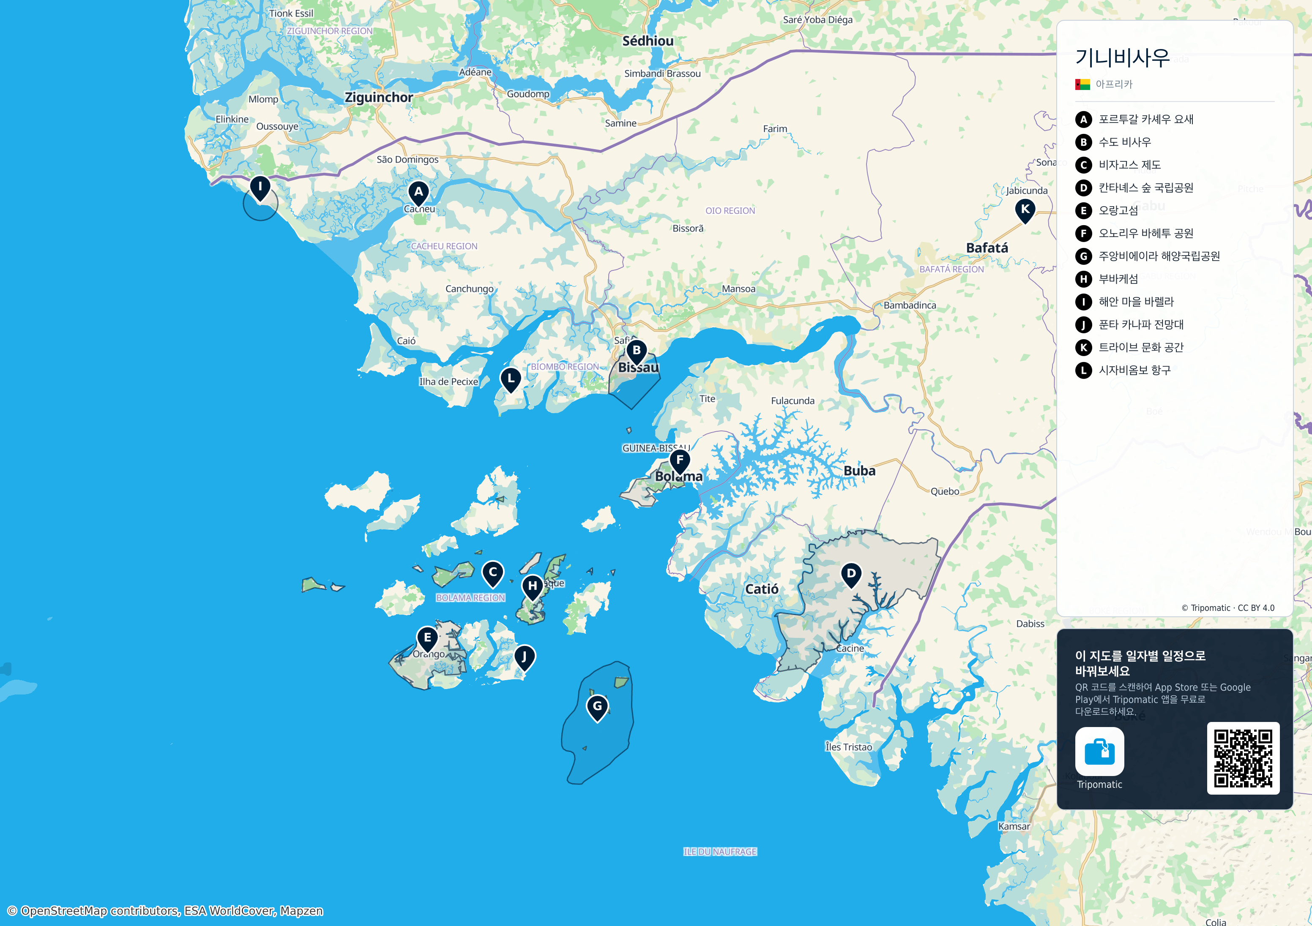Click the QR code image
Screen dimensions: 1312x926
pos(1243,758)
